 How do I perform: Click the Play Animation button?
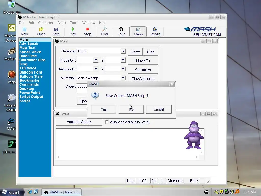click(x=143, y=79)
